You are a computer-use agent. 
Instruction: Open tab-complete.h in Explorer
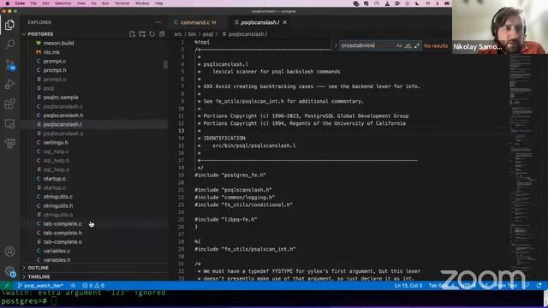click(63, 233)
